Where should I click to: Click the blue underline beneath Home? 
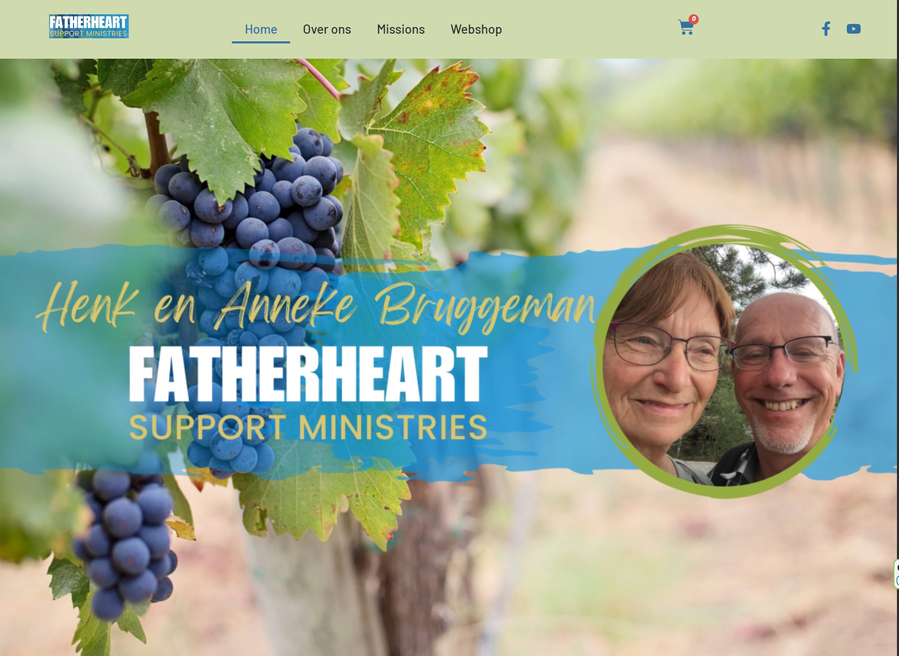(261, 42)
